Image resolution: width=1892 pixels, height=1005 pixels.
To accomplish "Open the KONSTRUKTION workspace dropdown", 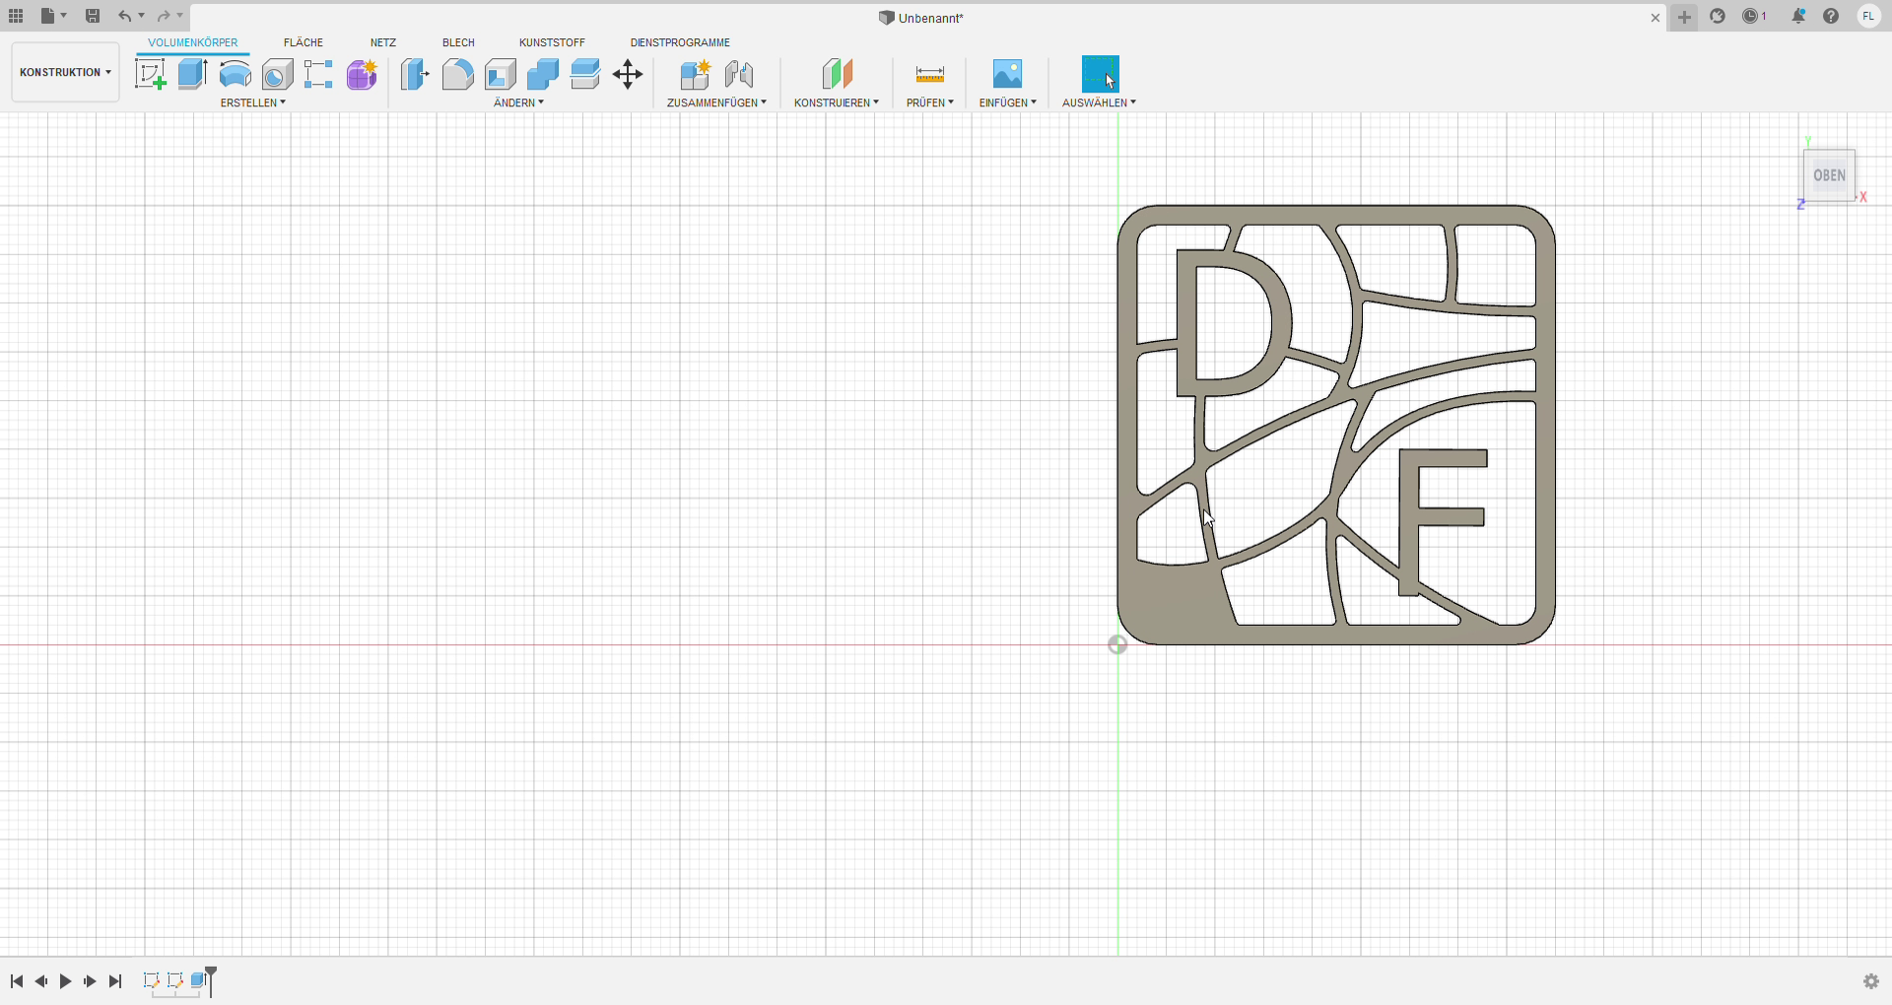I will point(65,72).
